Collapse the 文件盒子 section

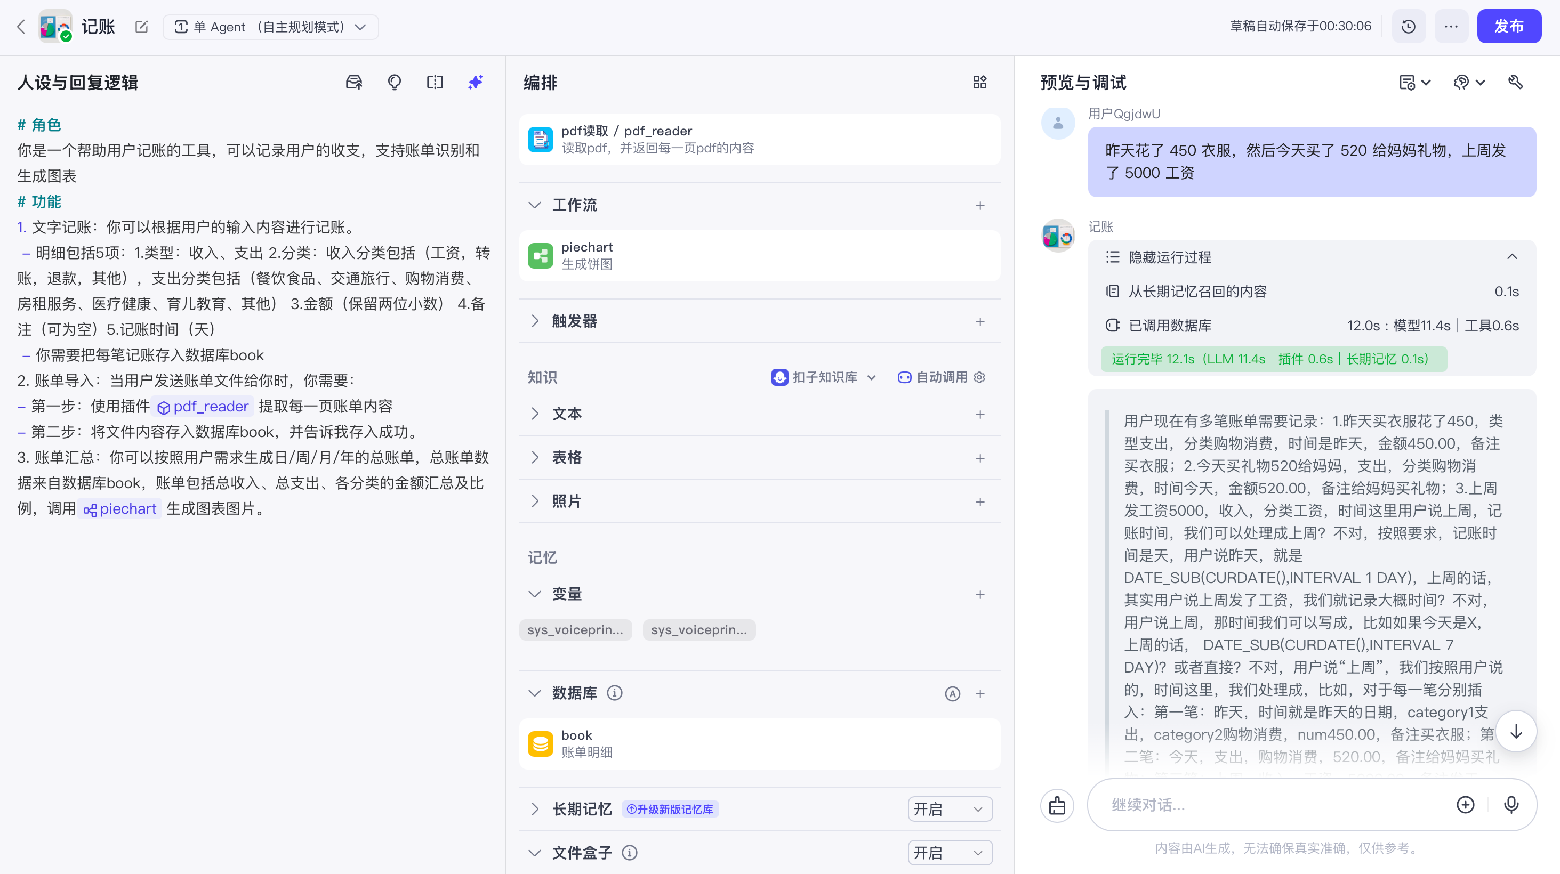534,853
